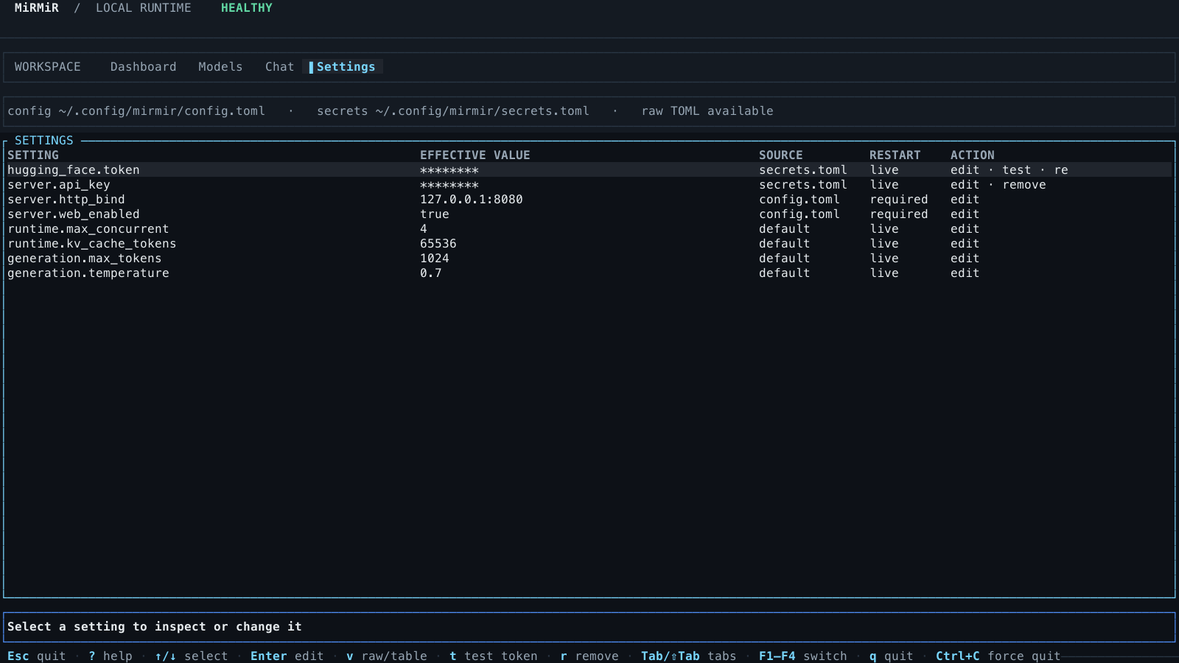Click the true value of web_enabled
The height and width of the screenshot is (663, 1179).
pyautogui.click(x=435, y=214)
